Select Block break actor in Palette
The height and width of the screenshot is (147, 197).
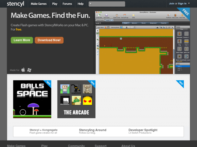click(179, 57)
